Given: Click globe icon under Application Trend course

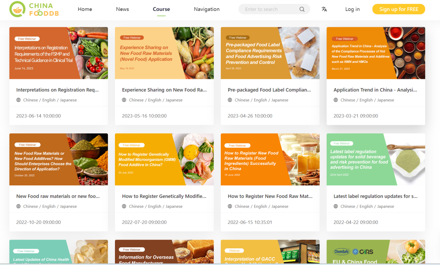Looking at the screenshot, I should (x=336, y=100).
